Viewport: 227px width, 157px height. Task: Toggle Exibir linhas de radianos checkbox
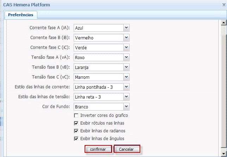76,131
